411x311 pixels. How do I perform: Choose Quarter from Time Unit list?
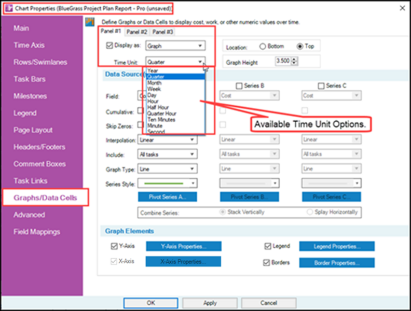click(175, 77)
